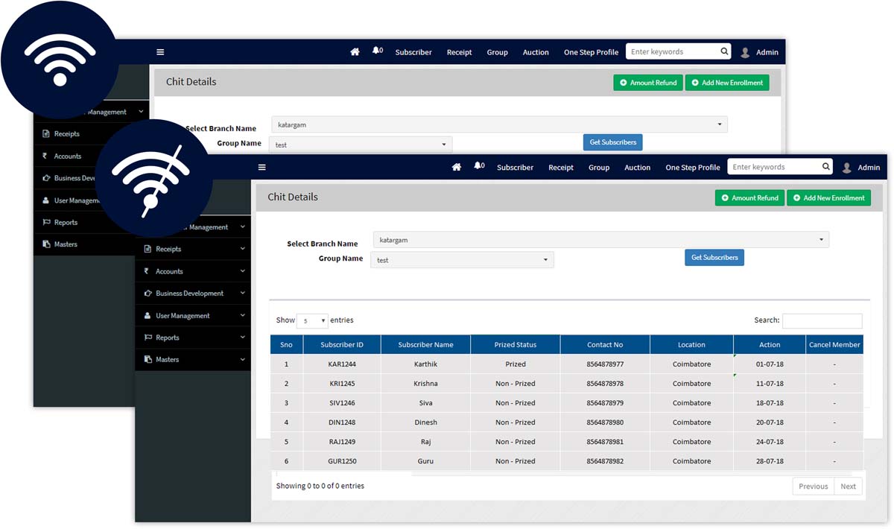Click Get Subscribers button in back window
The width and height of the screenshot is (894, 529).
(613, 142)
